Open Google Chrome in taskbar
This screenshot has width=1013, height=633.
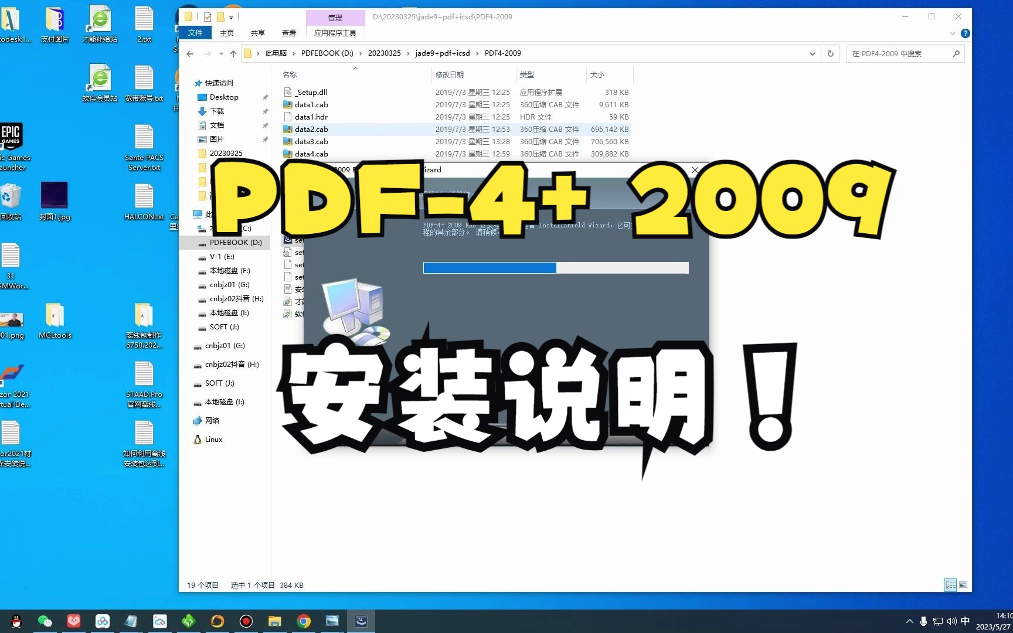pos(304,621)
